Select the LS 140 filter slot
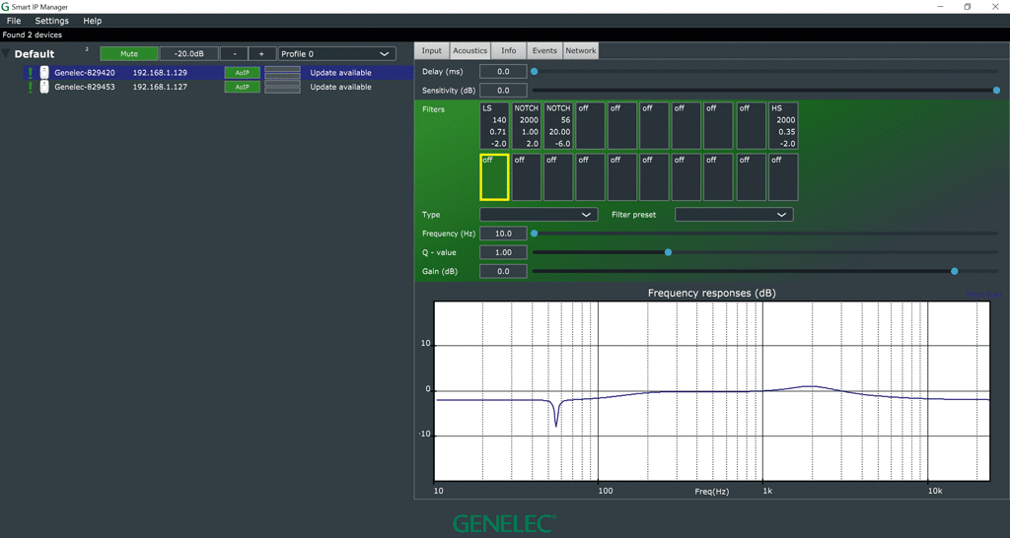The image size is (1010, 538). point(495,125)
